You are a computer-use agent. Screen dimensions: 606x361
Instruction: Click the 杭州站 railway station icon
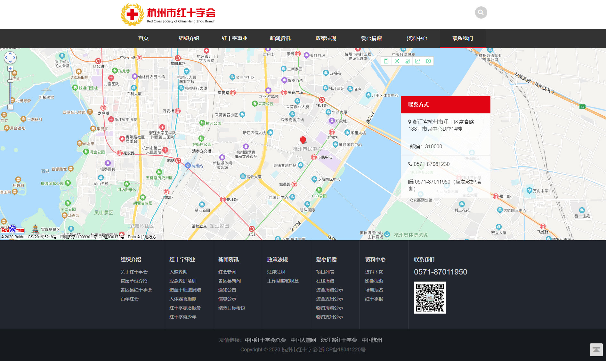coord(188,166)
